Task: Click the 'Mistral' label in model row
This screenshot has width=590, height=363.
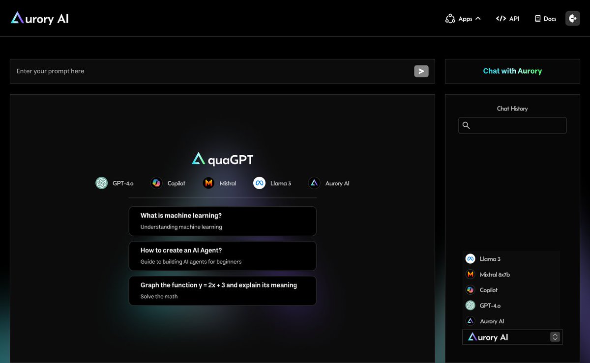Action: click(228, 183)
